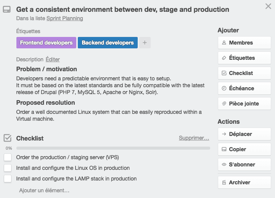Tick 'Install and configure the LAMP stack'
Screen dimensions: 275x198
coord(8,179)
